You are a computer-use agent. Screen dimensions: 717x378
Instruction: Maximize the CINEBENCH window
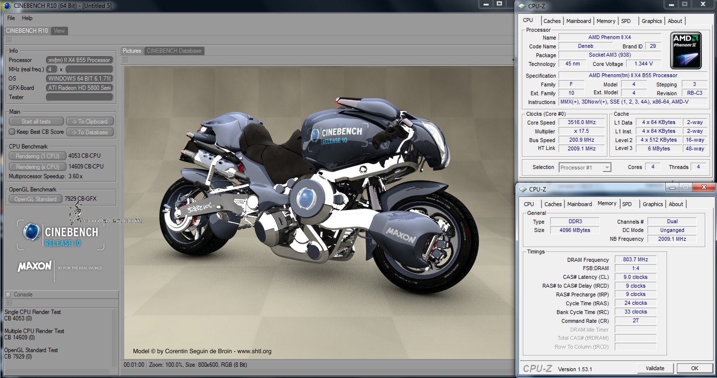[x=499, y=3]
